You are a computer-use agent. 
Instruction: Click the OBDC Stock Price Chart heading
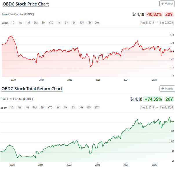(x=25, y=4)
